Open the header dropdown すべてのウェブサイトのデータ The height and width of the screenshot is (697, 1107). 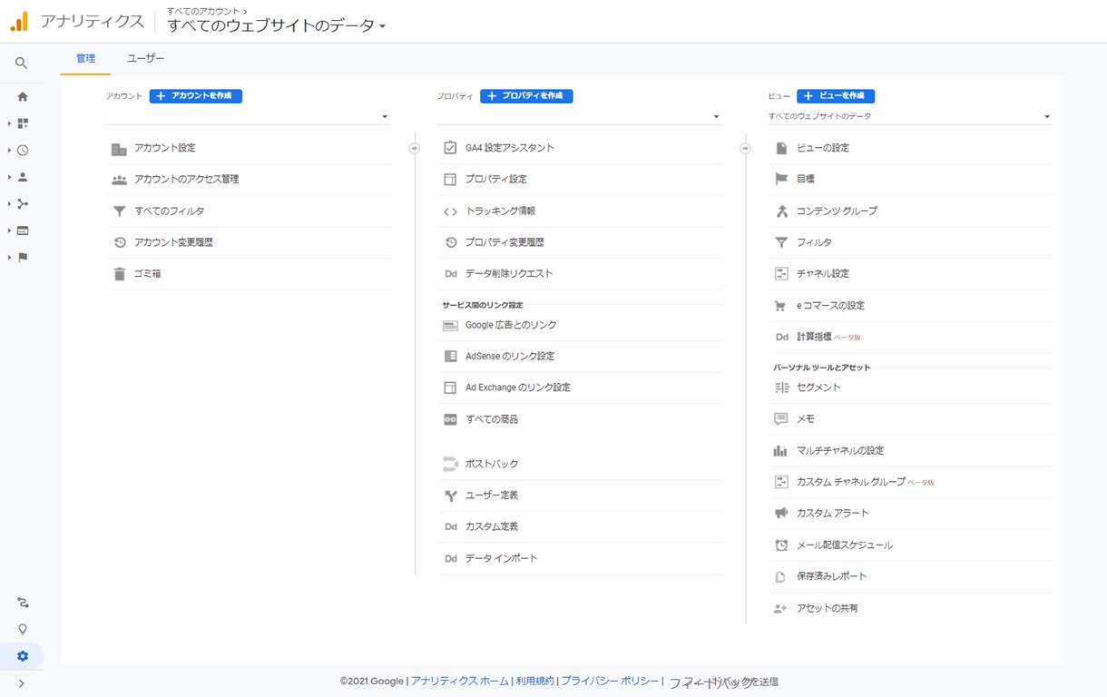click(276, 26)
